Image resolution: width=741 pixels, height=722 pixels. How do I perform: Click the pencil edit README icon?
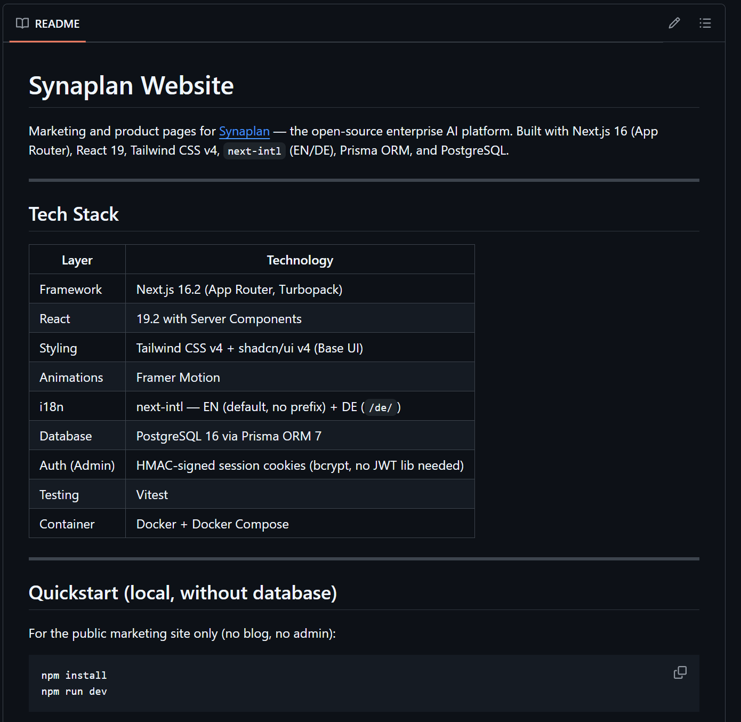[x=674, y=23]
